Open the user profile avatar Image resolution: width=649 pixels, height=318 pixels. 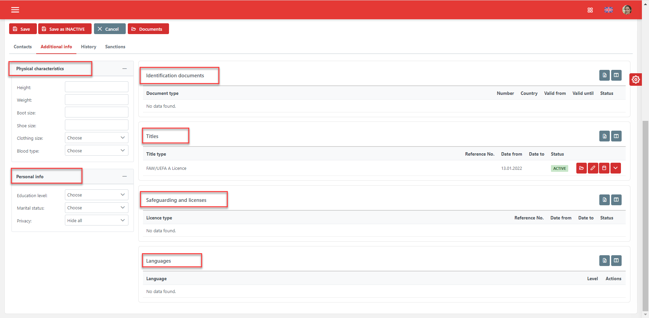(x=627, y=10)
